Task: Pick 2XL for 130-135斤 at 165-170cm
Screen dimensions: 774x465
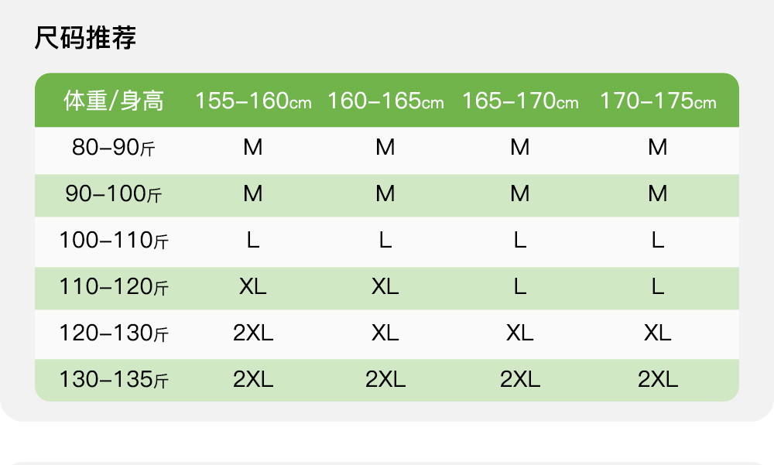Action: 520,380
